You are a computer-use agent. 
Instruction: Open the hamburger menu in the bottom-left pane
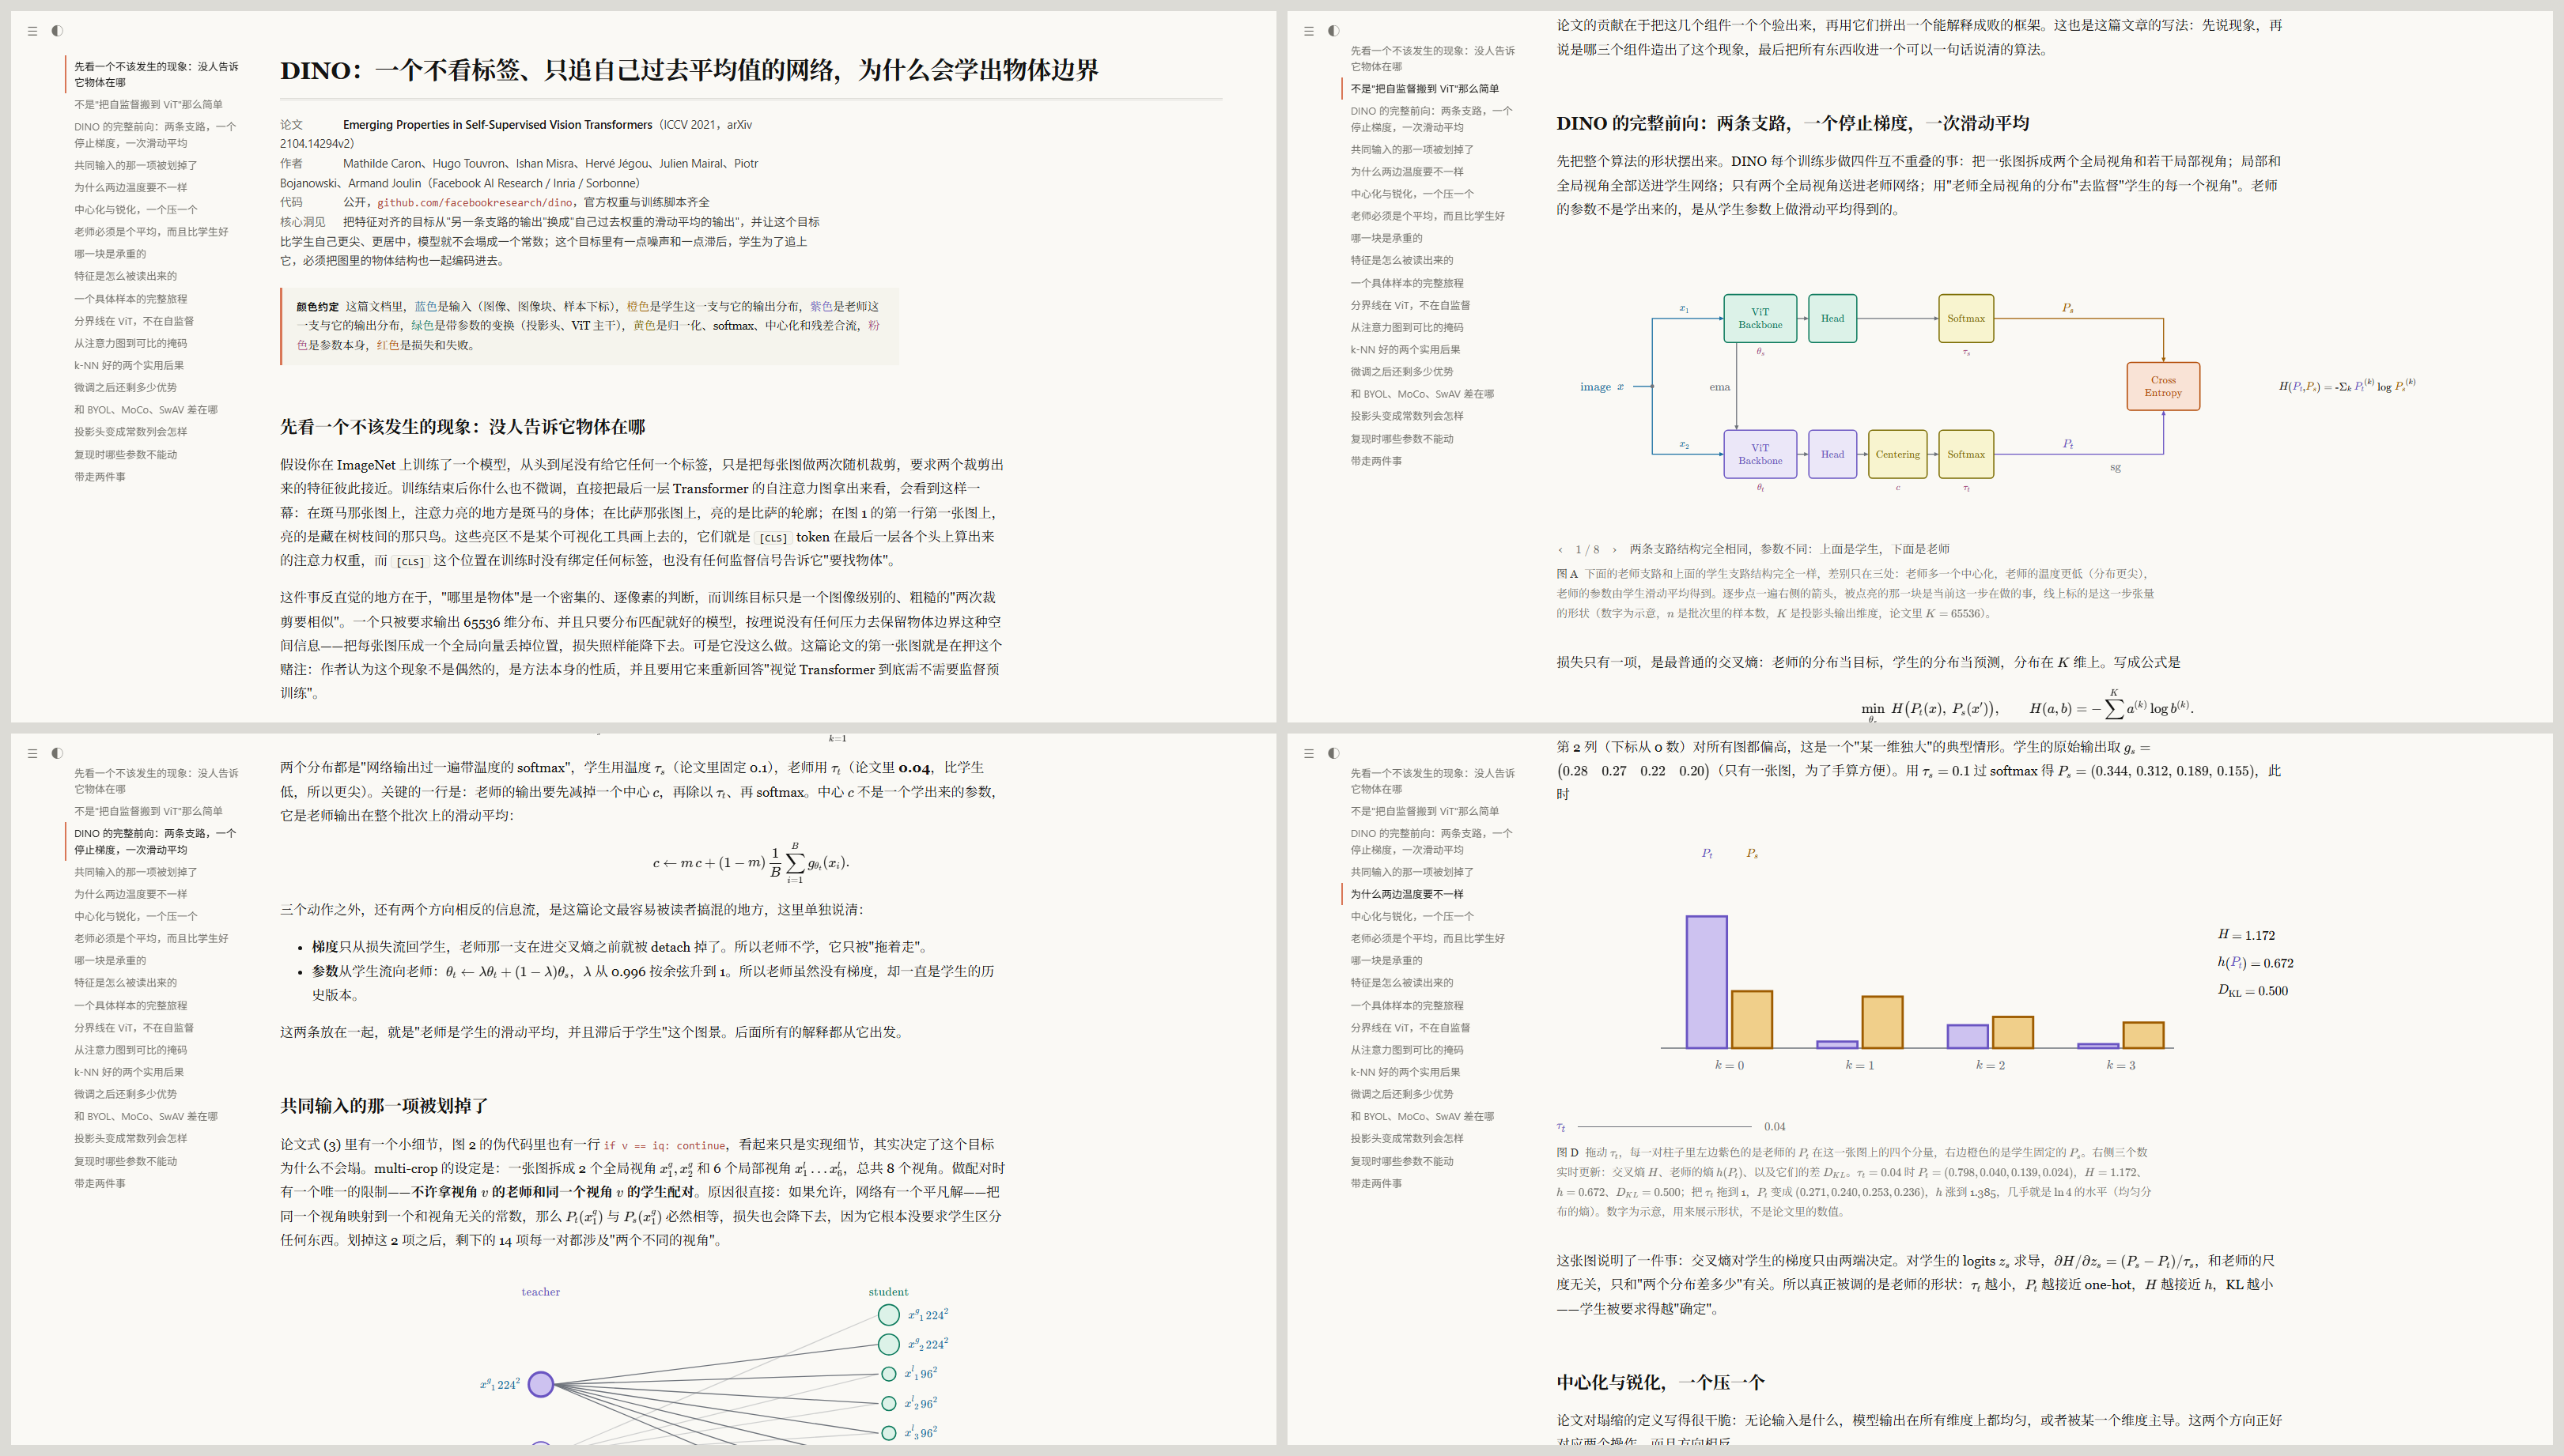(x=32, y=753)
